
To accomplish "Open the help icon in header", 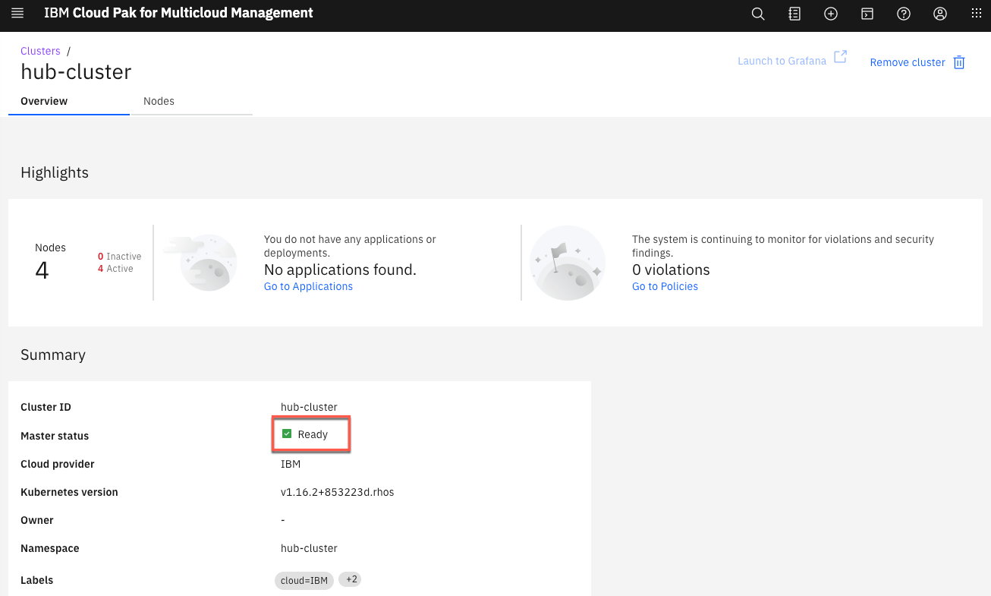I will pyautogui.click(x=903, y=14).
